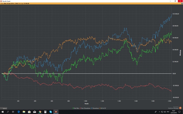Screen dimensions: 183x114
Task: Open the Windows Start menu
Action: coord(3,112)
